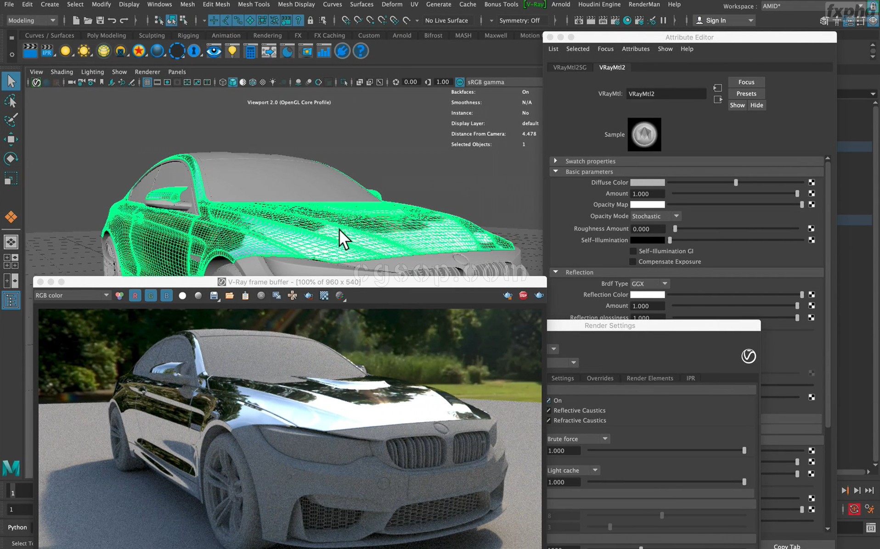The image size is (880, 549).
Task: Create a V-Ray dome light from shelf
Action: pos(104,51)
